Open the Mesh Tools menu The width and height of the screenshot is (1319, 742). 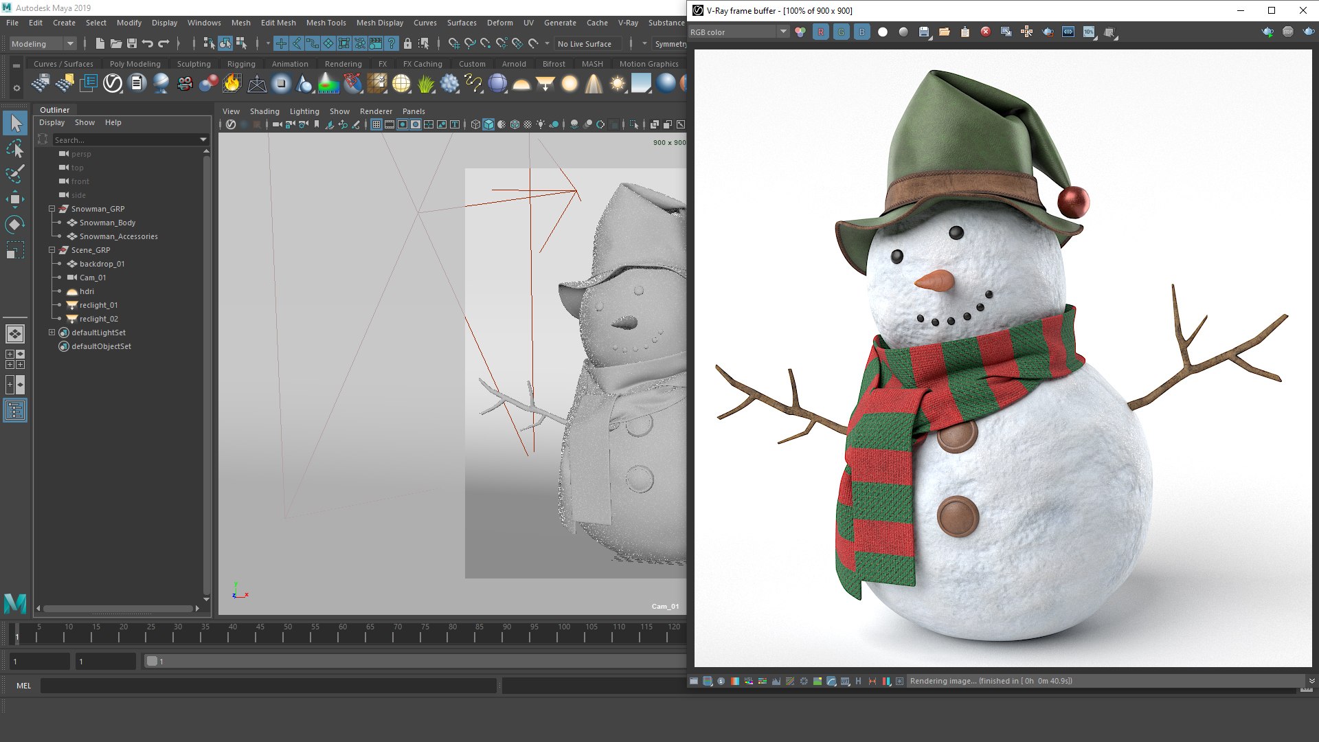[326, 23]
